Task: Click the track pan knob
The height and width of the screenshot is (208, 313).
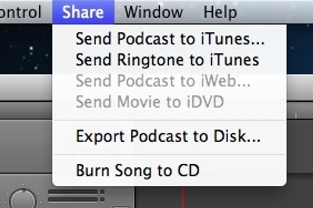Action: click(23, 199)
